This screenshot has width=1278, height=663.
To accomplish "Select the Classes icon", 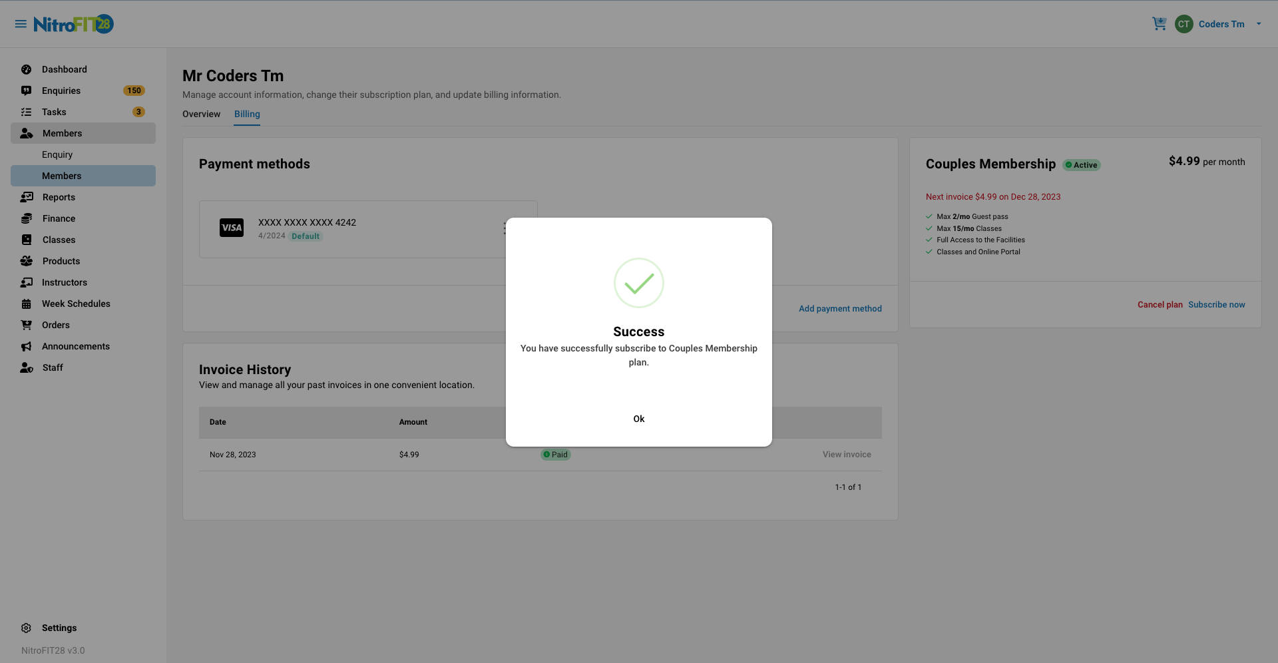I will pyautogui.click(x=26, y=240).
